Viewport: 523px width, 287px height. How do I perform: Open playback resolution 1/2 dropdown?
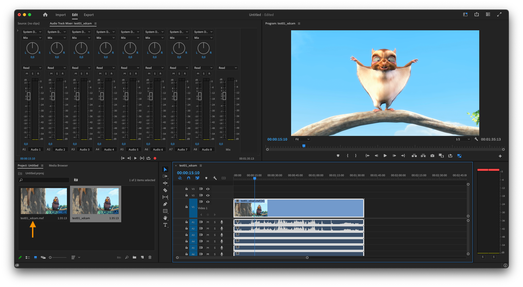point(462,139)
